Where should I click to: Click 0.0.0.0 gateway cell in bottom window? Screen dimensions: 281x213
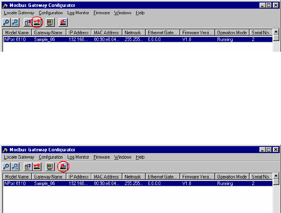coord(154,184)
